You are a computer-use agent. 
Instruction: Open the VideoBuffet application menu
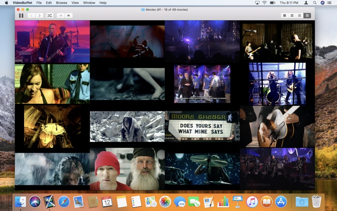22,3
